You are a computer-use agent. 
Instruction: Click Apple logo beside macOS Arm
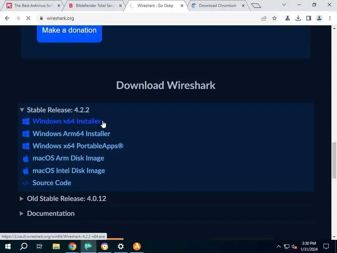click(x=26, y=158)
